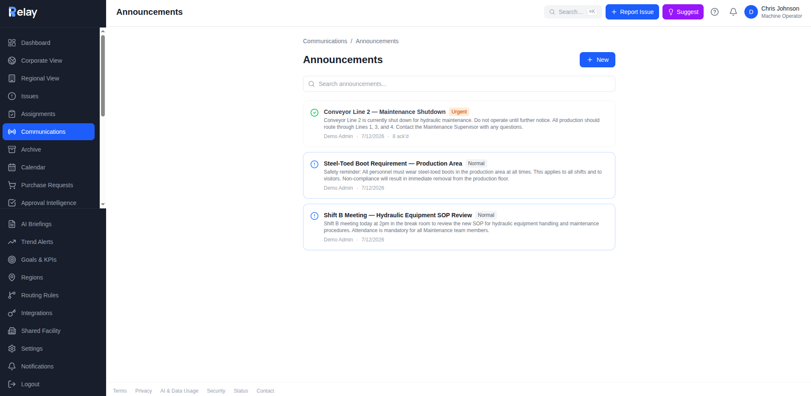Click the Issues alert circle icon
Image resolution: width=811 pixels, height=396 pixels.
point(12,96)
